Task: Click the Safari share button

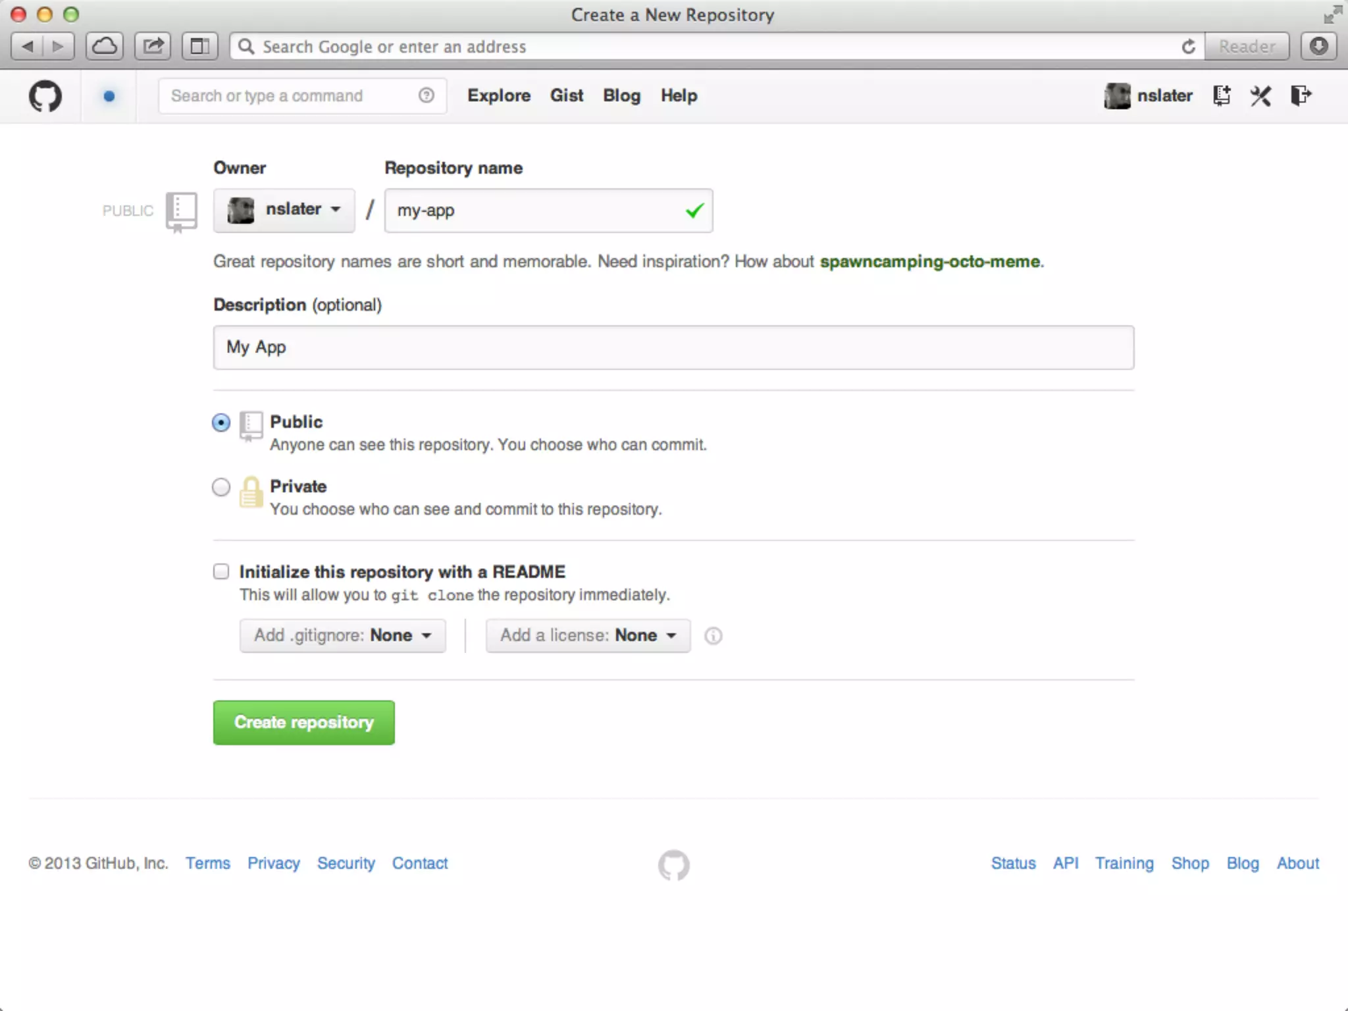Action: pos(153,46)
